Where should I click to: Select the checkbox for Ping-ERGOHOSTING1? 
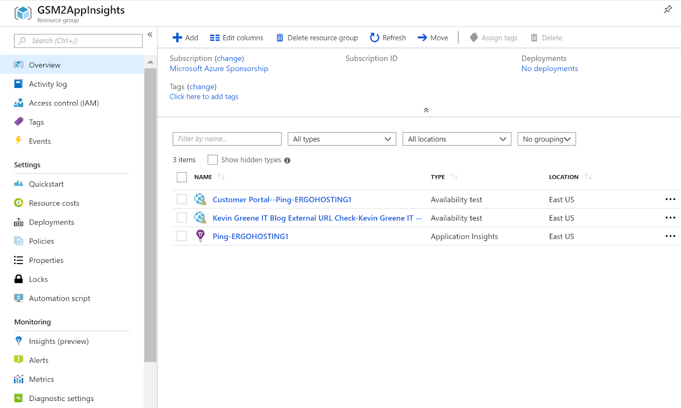point(182,236)
